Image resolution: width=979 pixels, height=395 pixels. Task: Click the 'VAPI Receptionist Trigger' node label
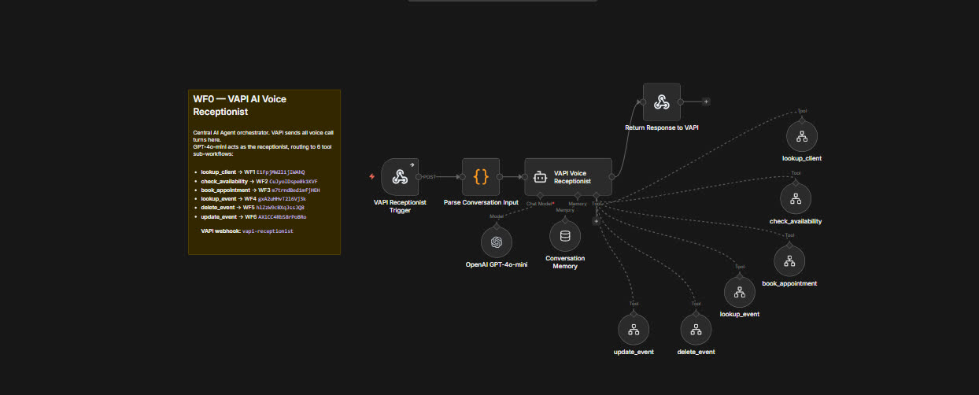pos(401,206)
